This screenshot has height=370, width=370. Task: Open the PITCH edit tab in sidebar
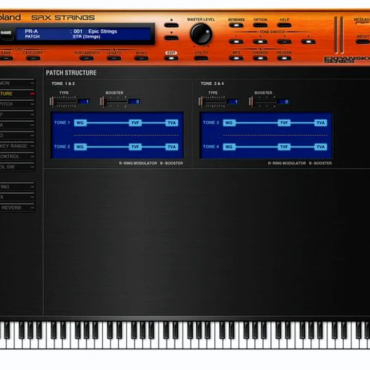[17, 104]
